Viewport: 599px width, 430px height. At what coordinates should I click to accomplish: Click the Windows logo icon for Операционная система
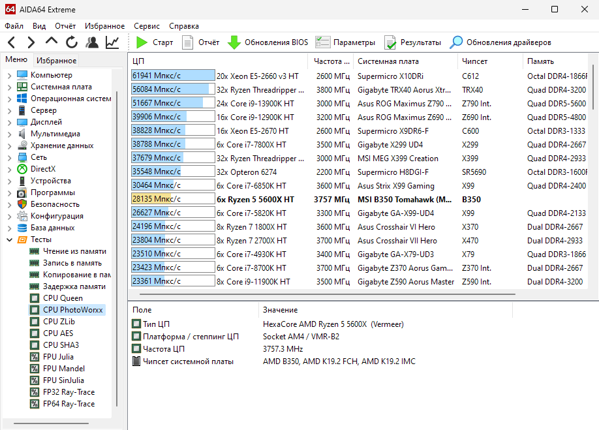coord(22,99)
